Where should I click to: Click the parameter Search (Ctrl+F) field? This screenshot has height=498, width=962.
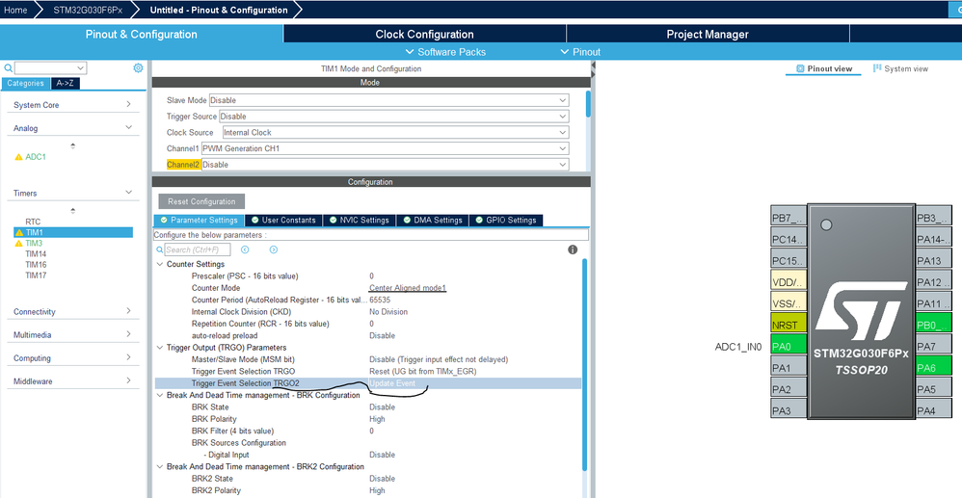point(198,249)
